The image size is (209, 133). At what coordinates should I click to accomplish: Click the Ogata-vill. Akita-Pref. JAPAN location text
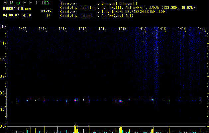point(148,8)
